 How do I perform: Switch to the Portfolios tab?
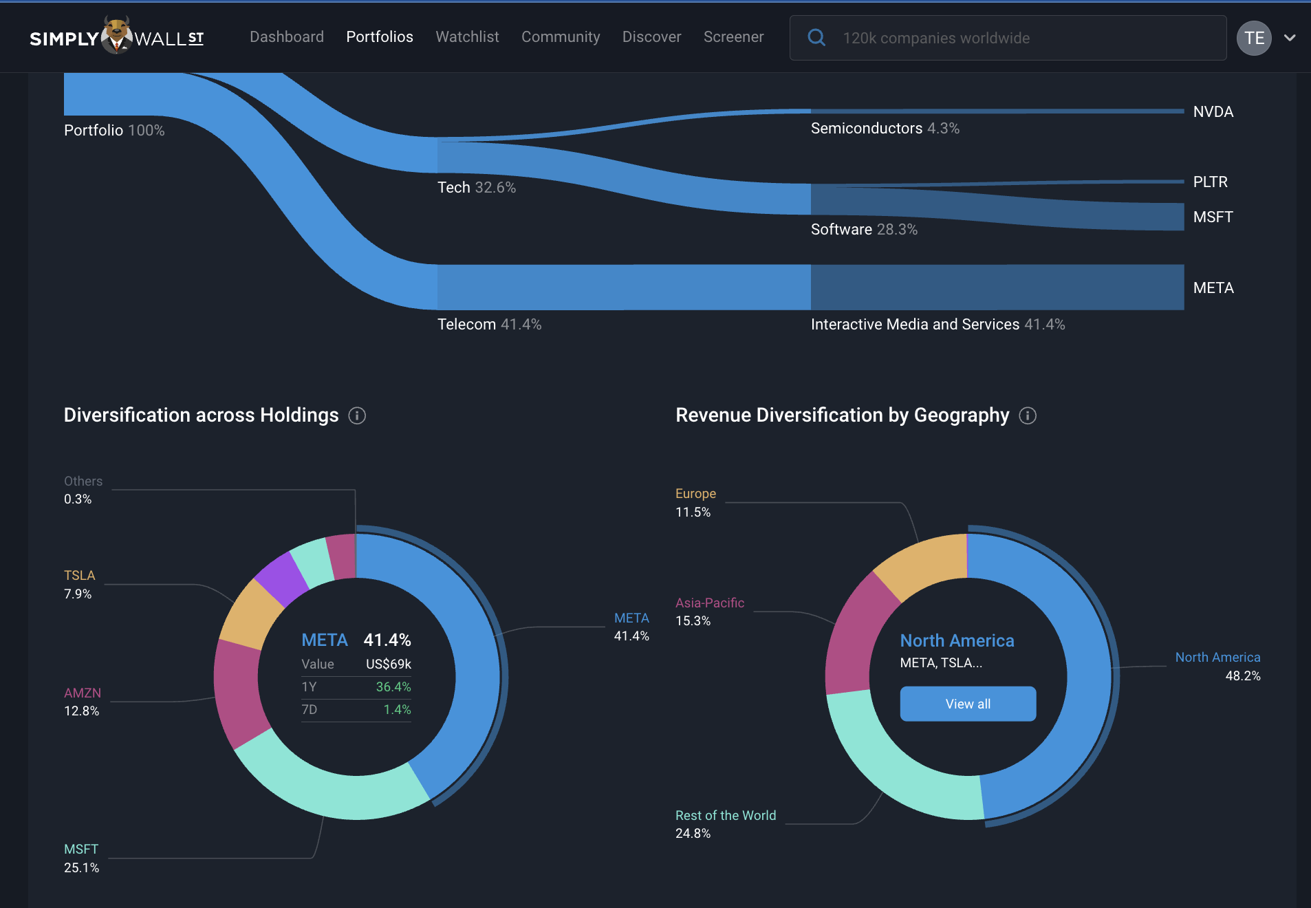tap(379, 37)
